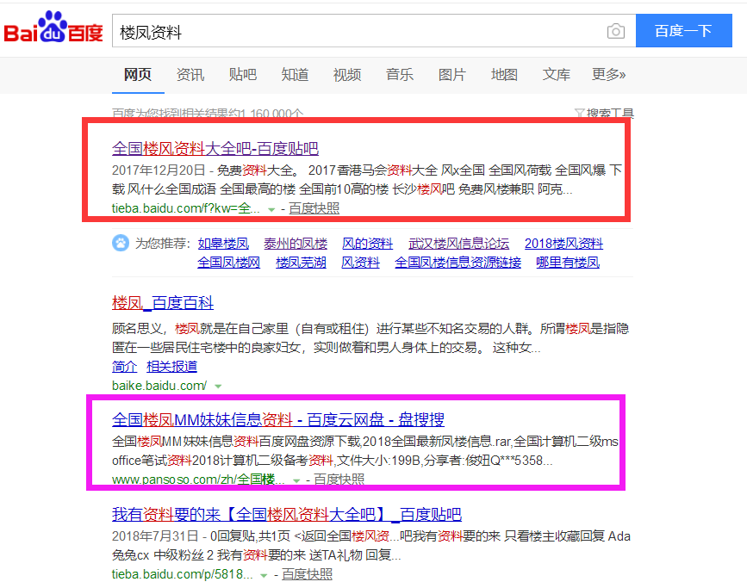The image size is (747, 588).
Task: Switch to the 贴吧 tab
Action: pos(242,74)
